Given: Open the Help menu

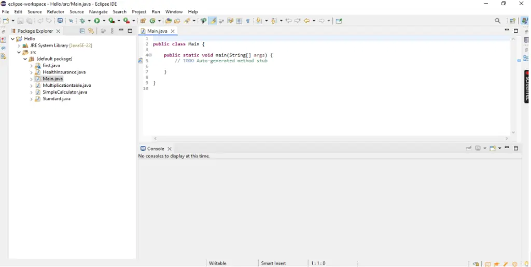Looking at the screenshot, I should click(x=193, y=11).
